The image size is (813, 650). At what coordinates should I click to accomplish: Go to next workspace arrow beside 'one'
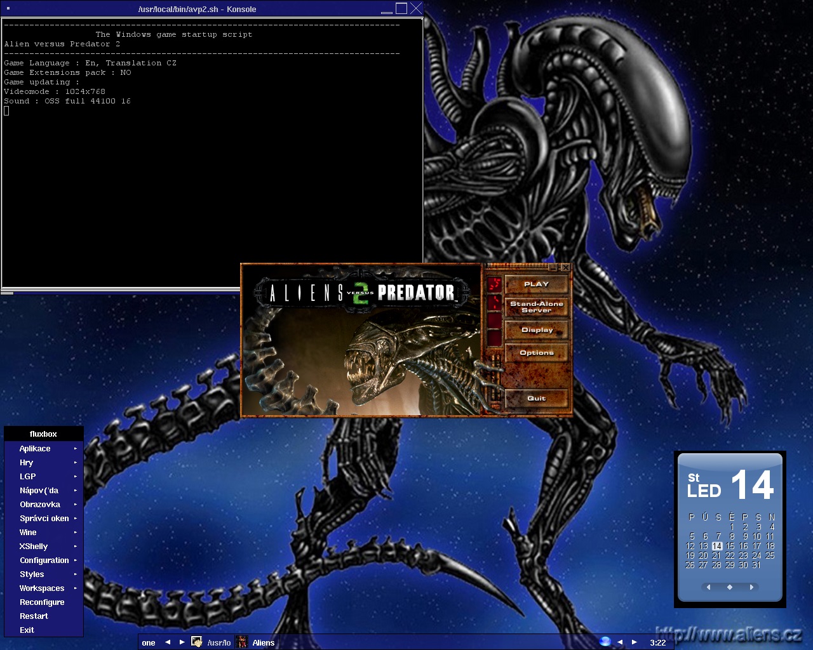(182, 642)
